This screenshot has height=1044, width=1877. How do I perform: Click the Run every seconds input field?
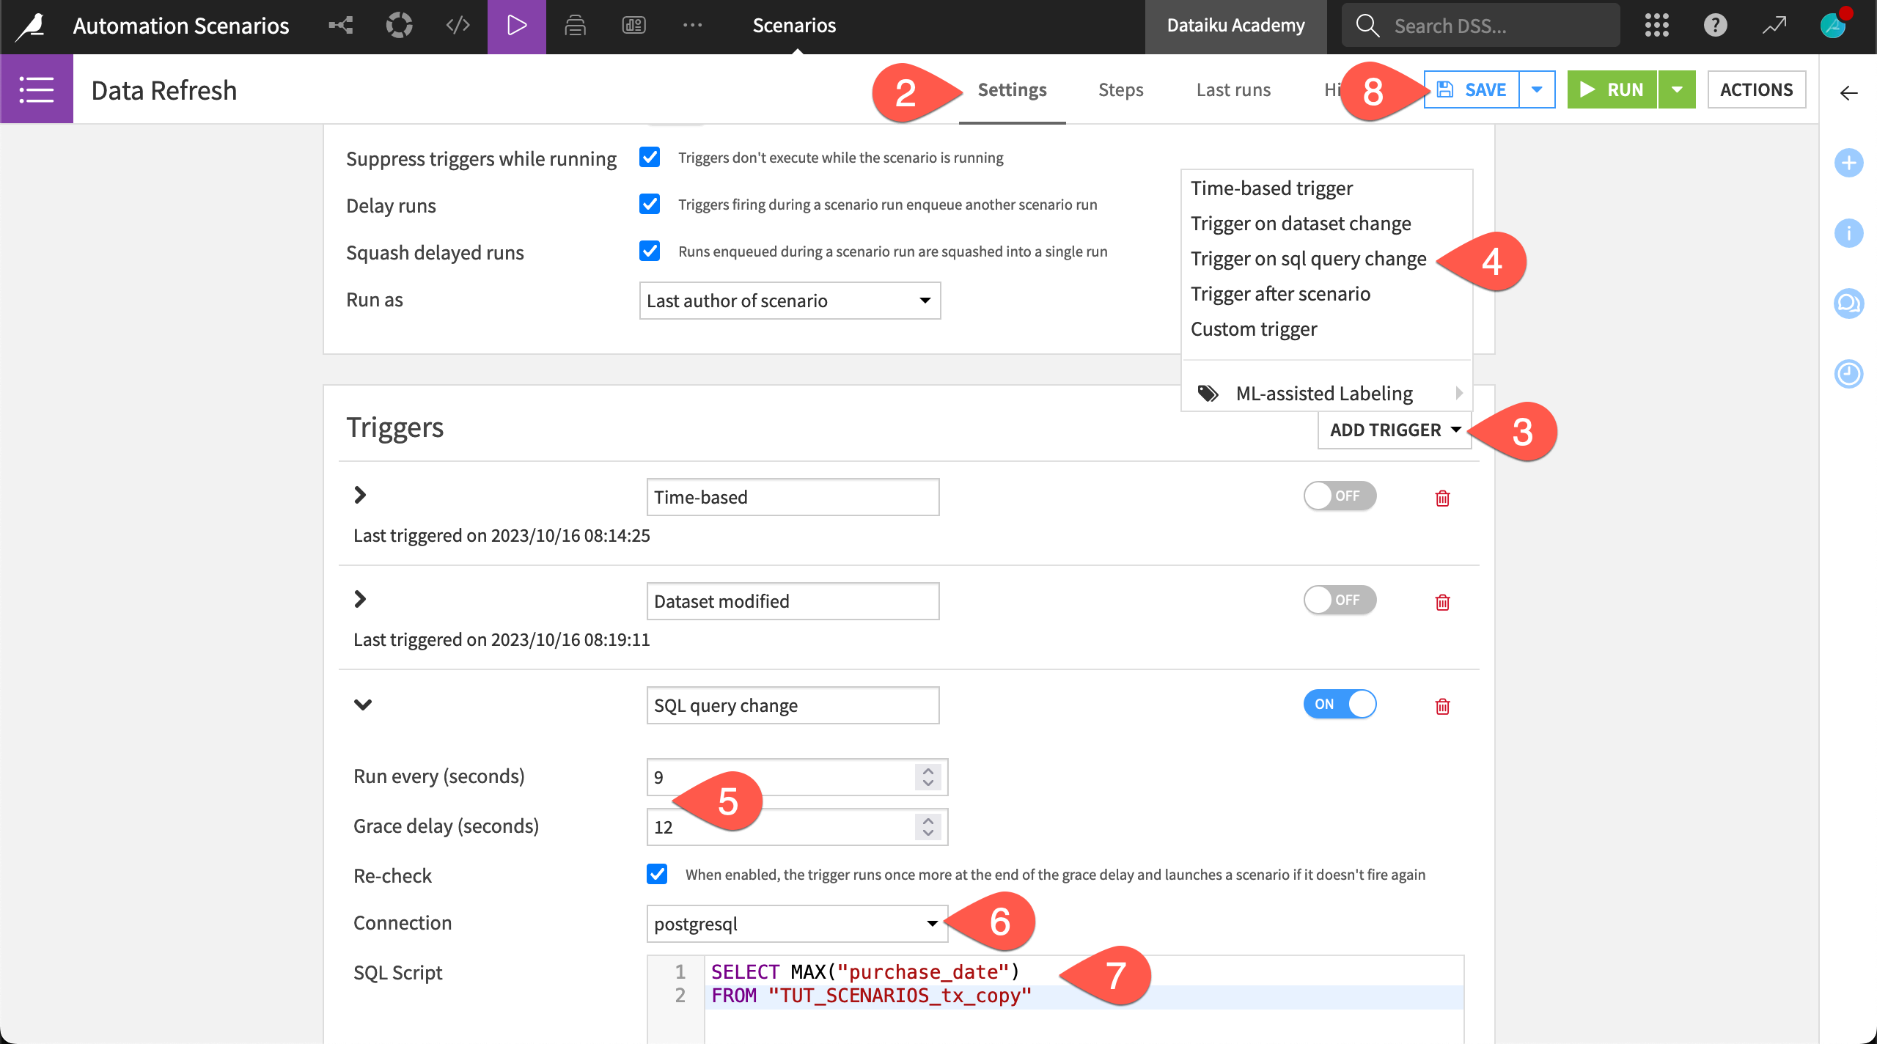[790, 776]
